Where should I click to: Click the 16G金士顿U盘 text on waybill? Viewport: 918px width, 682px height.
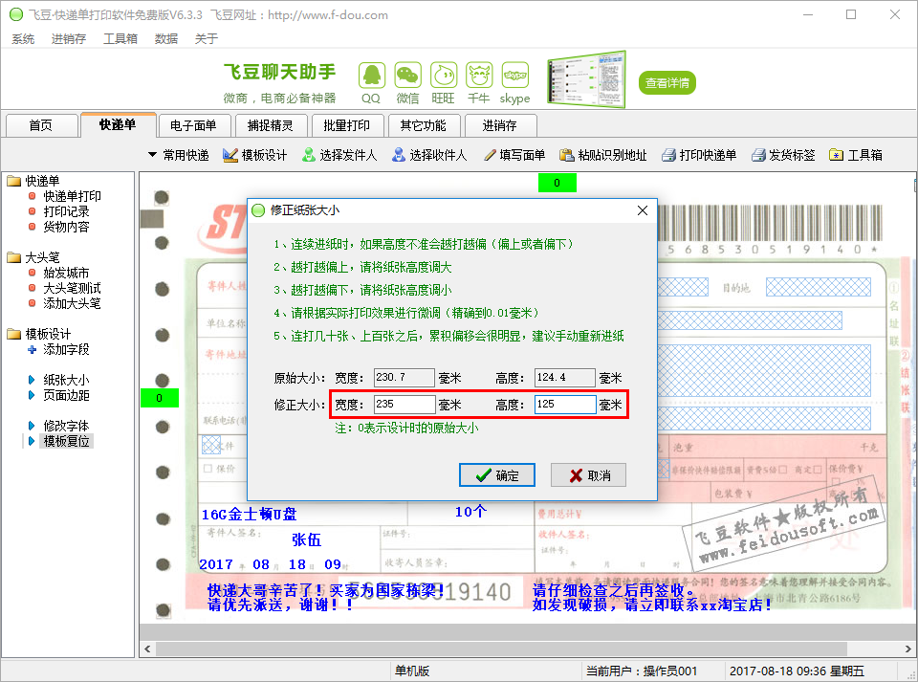tap(250, 515)
